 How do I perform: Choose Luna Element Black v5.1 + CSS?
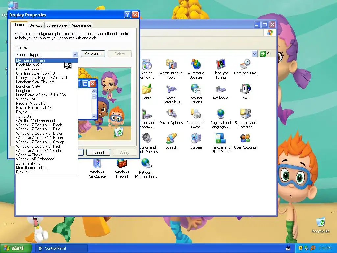click(x=47, y=95)
